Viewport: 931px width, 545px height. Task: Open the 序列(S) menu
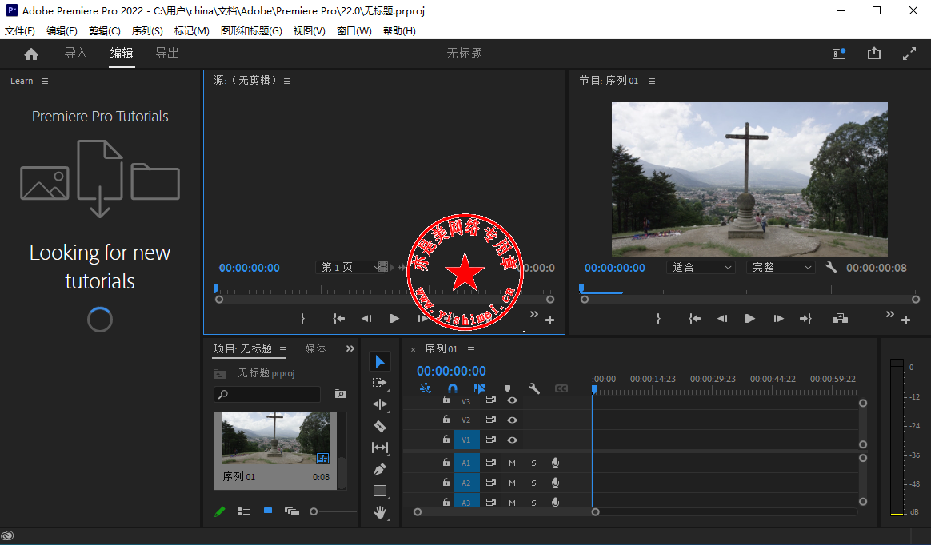[x=147, y=31]
